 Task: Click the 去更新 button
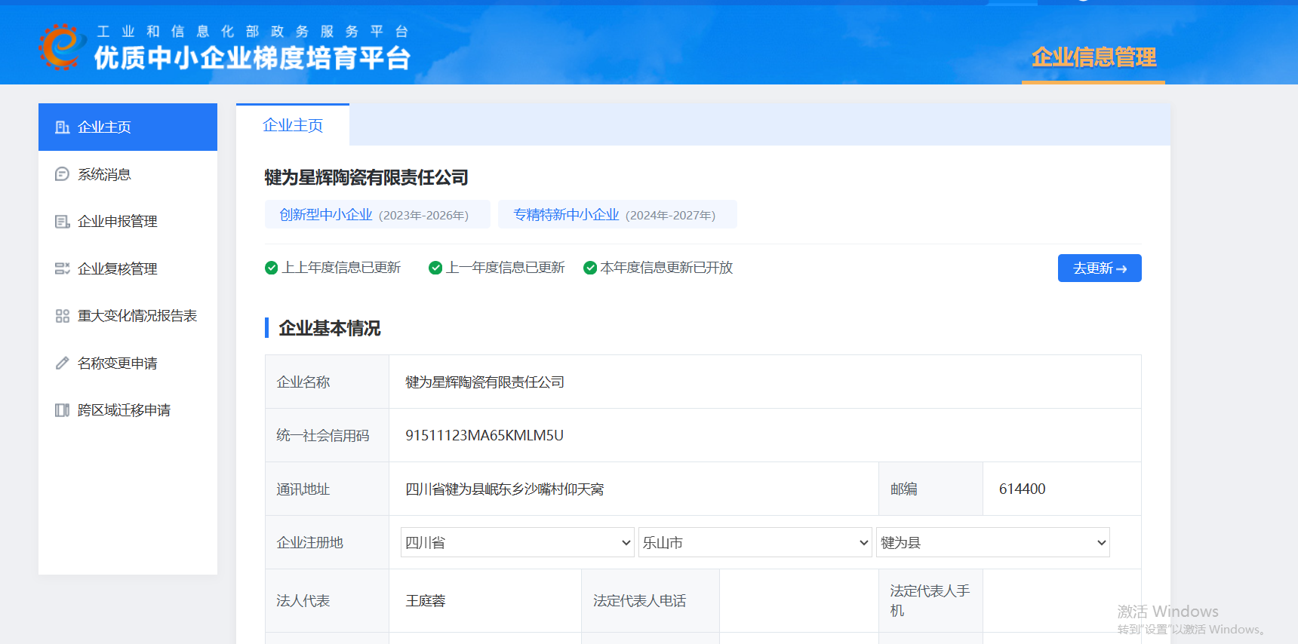[x=1100, y=268]
